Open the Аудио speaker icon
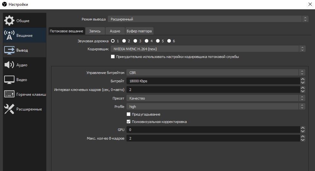The width and height of the screenshot is (315, 171). click(9, 65)
